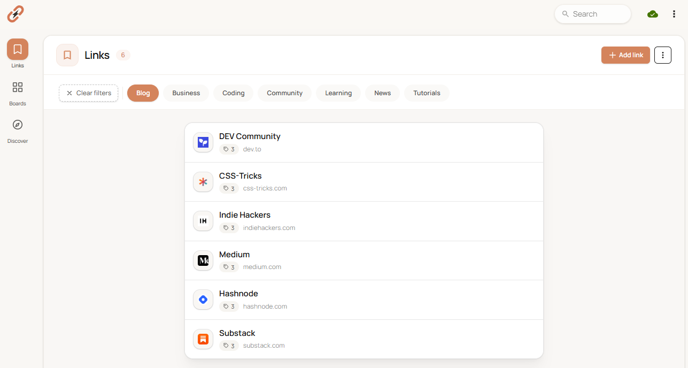Click the bookmark icon next to Links heading

click(67, 55)
